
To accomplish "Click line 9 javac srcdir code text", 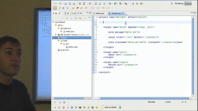I will coord(133,37).
